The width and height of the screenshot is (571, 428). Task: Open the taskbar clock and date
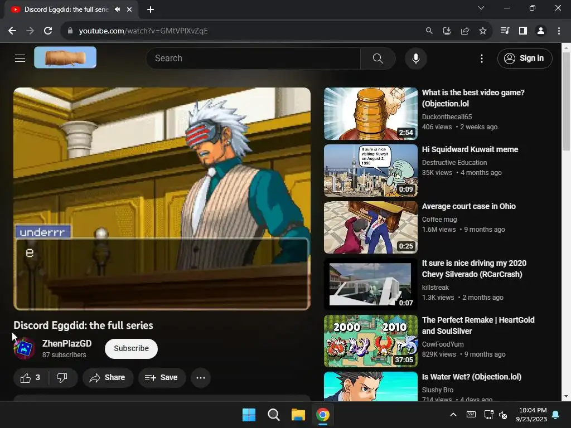point(531,415)
